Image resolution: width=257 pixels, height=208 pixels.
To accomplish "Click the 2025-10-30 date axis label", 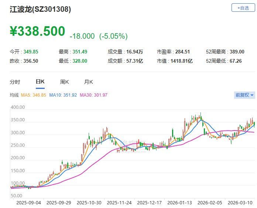I will [89, 203].
